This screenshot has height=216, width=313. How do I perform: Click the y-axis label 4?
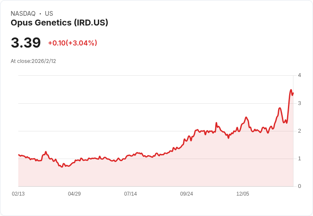(299, 75)
